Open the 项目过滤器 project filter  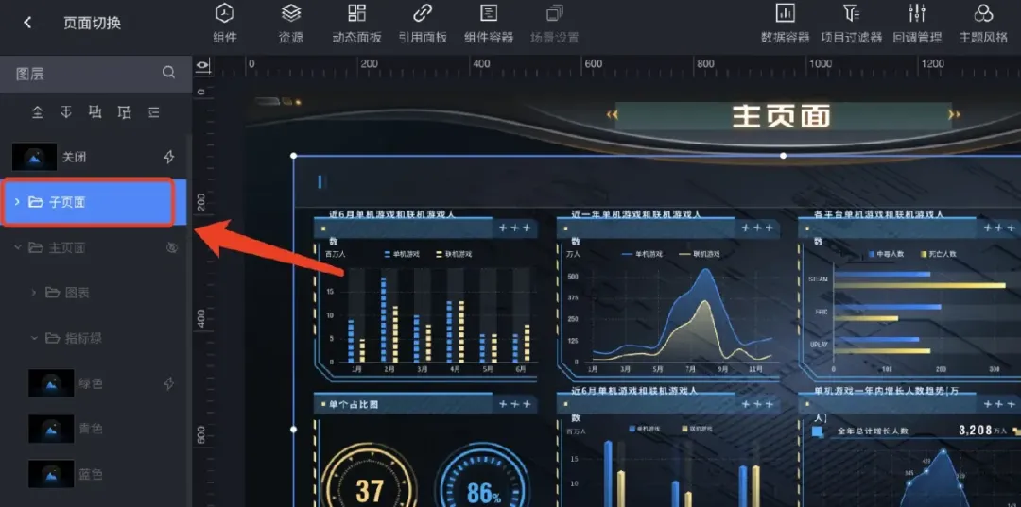[851, 24]
